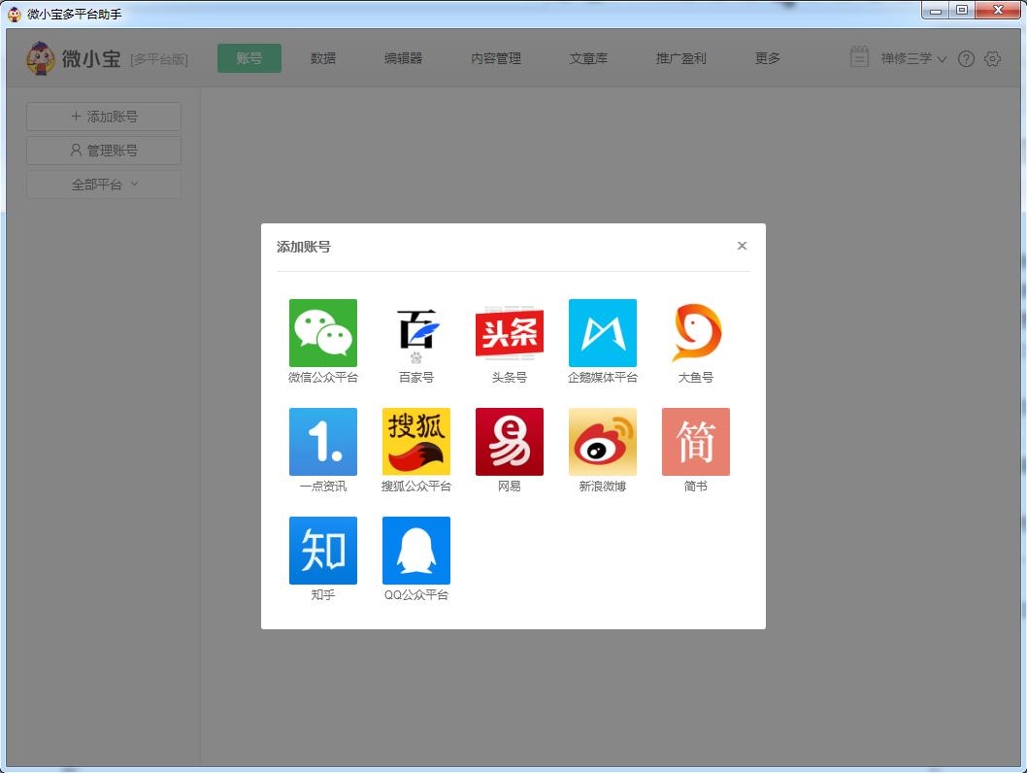Minimize the 微小宝多平台助手 window
This screenshot has width=1027, height=773.
click(936, 10)
